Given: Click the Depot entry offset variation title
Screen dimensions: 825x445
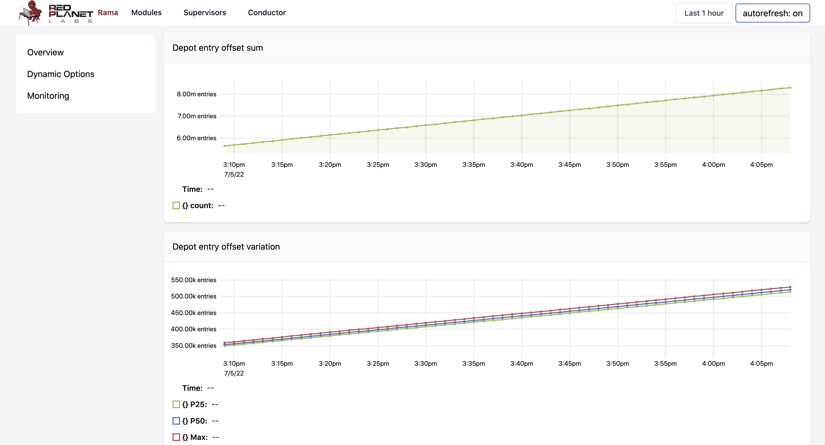Looking at the screenshot, I should 226,247.
